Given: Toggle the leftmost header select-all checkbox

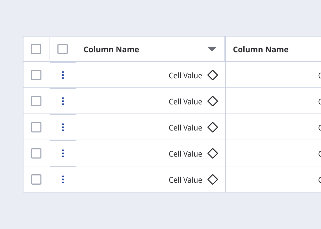Looking at the screenshot, I should pyautogui.click(x=36, y=49).
